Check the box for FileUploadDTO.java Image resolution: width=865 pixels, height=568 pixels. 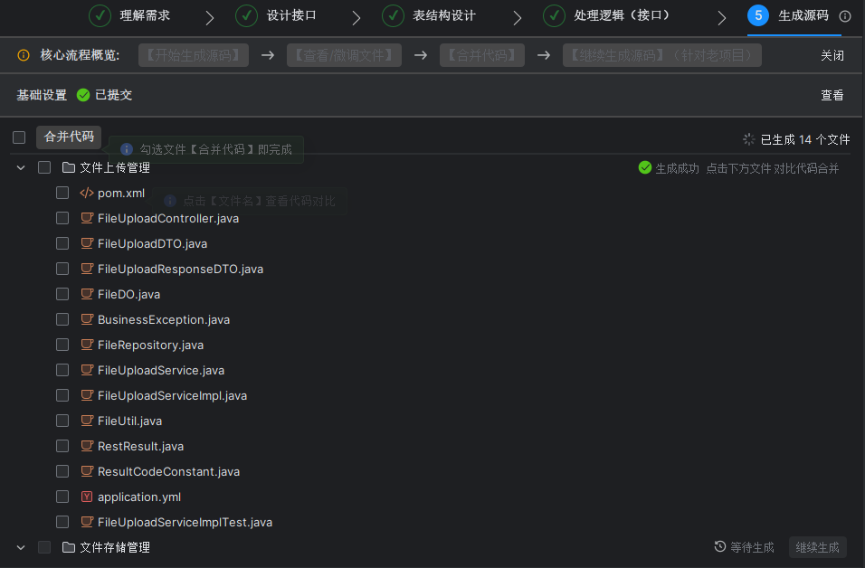[62, 243]
